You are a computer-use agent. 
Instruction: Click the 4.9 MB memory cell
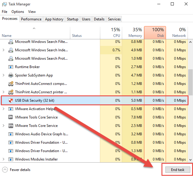click(x=133, y=50)
